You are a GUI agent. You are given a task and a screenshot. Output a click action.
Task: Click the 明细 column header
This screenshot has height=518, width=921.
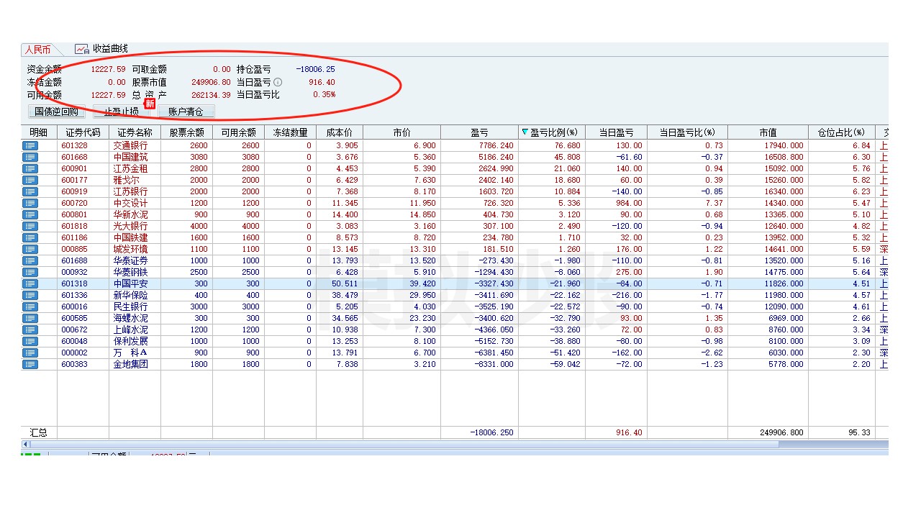[39, 132]
